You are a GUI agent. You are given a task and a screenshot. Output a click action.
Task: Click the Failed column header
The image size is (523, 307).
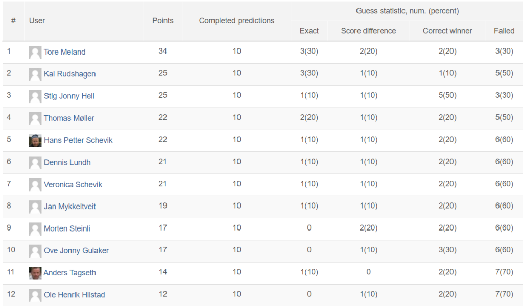(504, 31)
